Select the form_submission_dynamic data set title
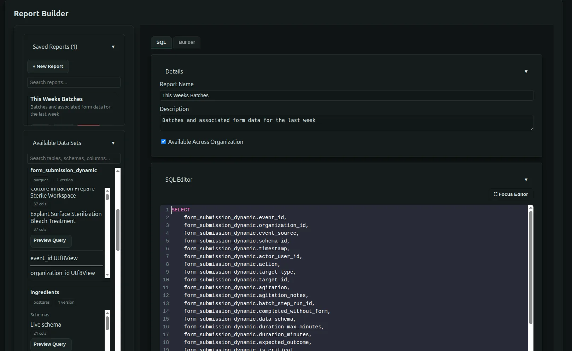 64,170
